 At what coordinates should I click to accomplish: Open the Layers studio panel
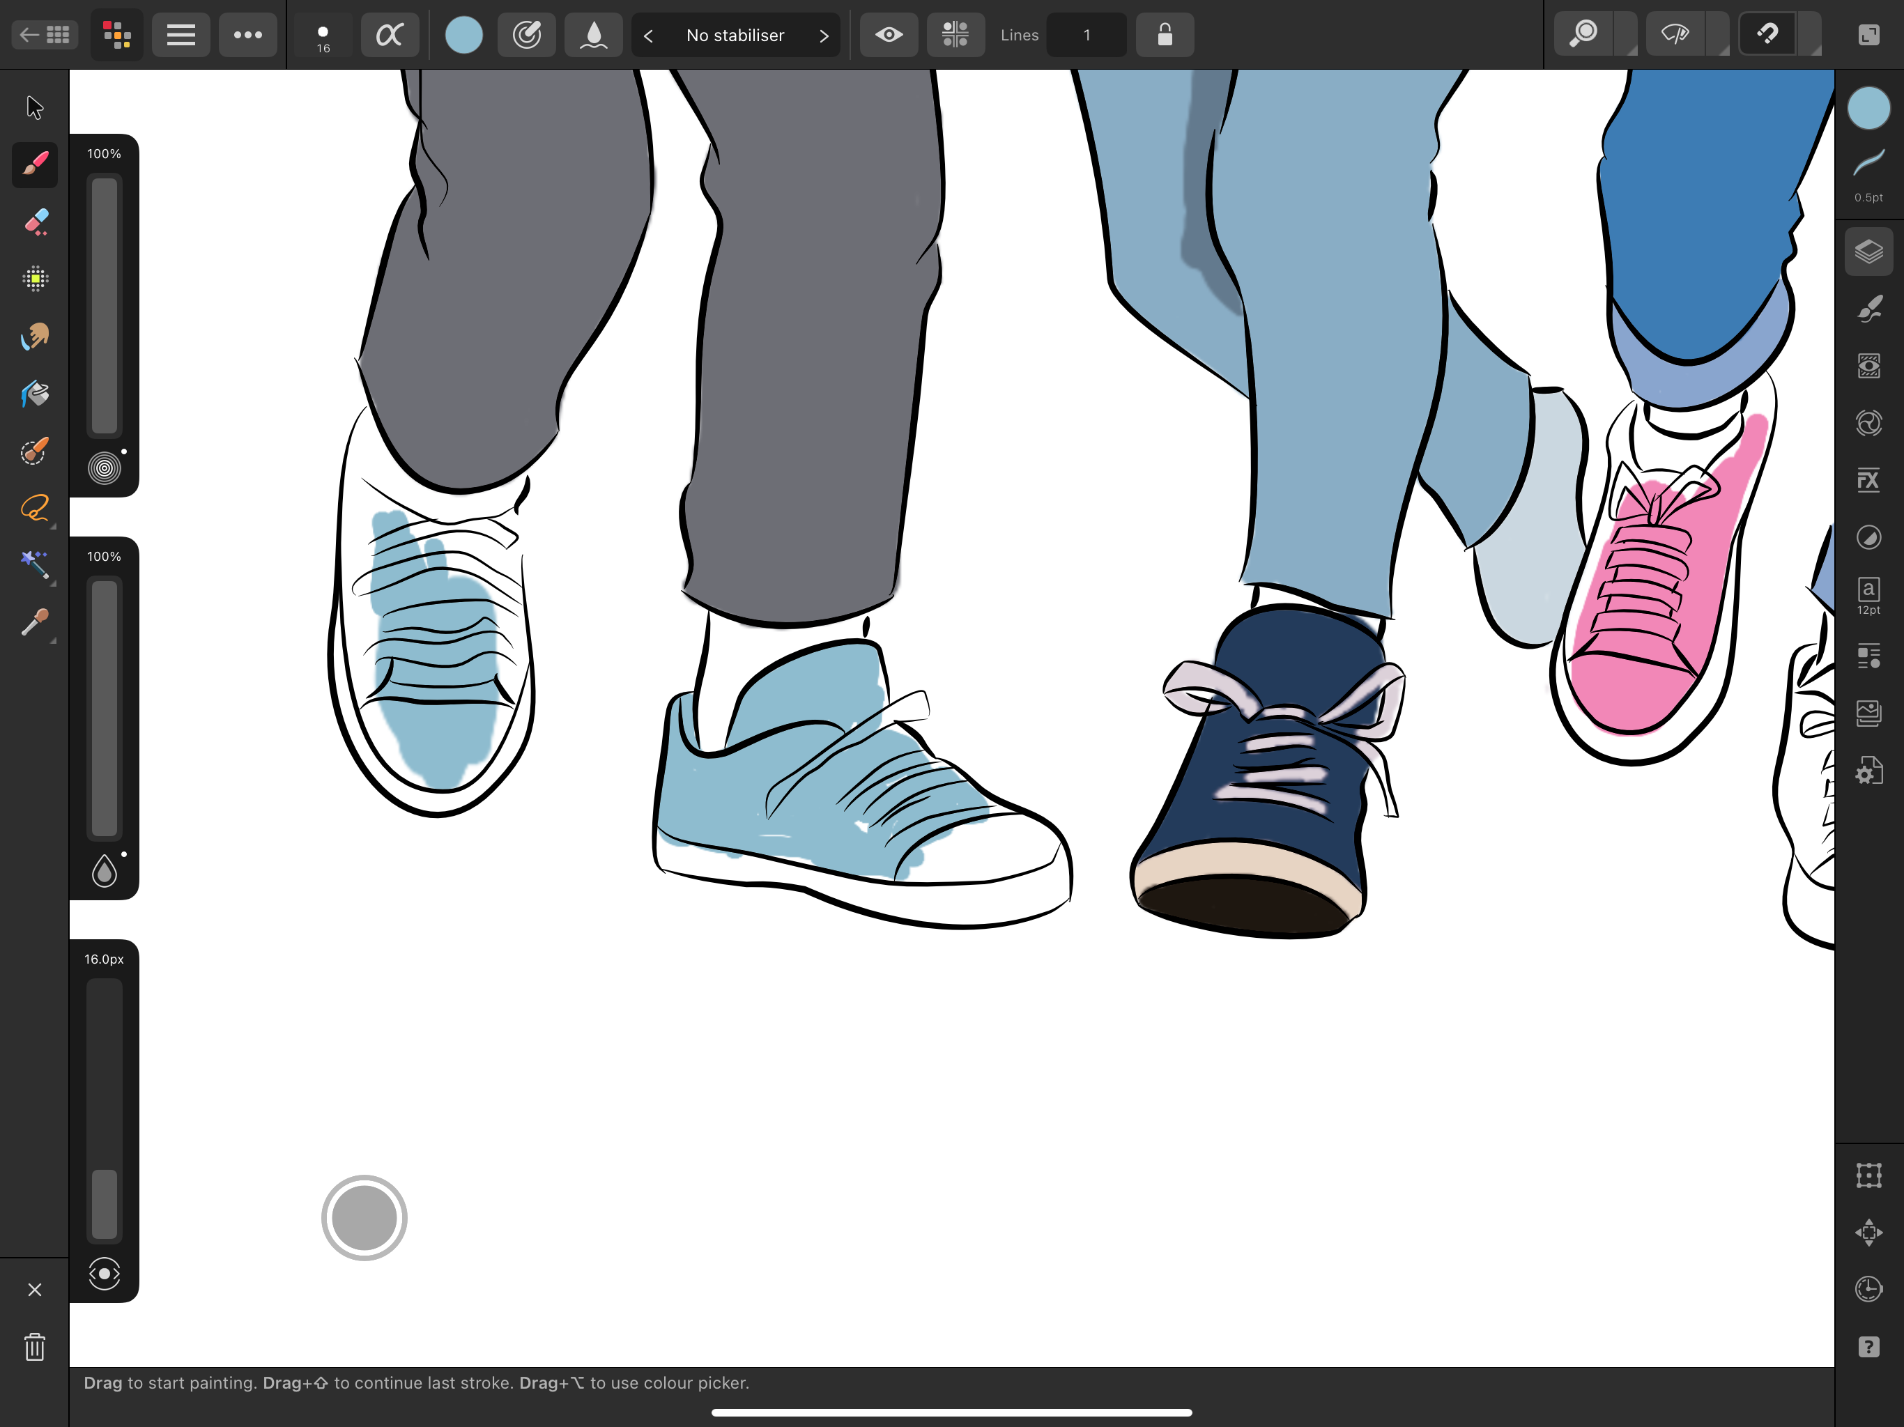(1868, 252)
